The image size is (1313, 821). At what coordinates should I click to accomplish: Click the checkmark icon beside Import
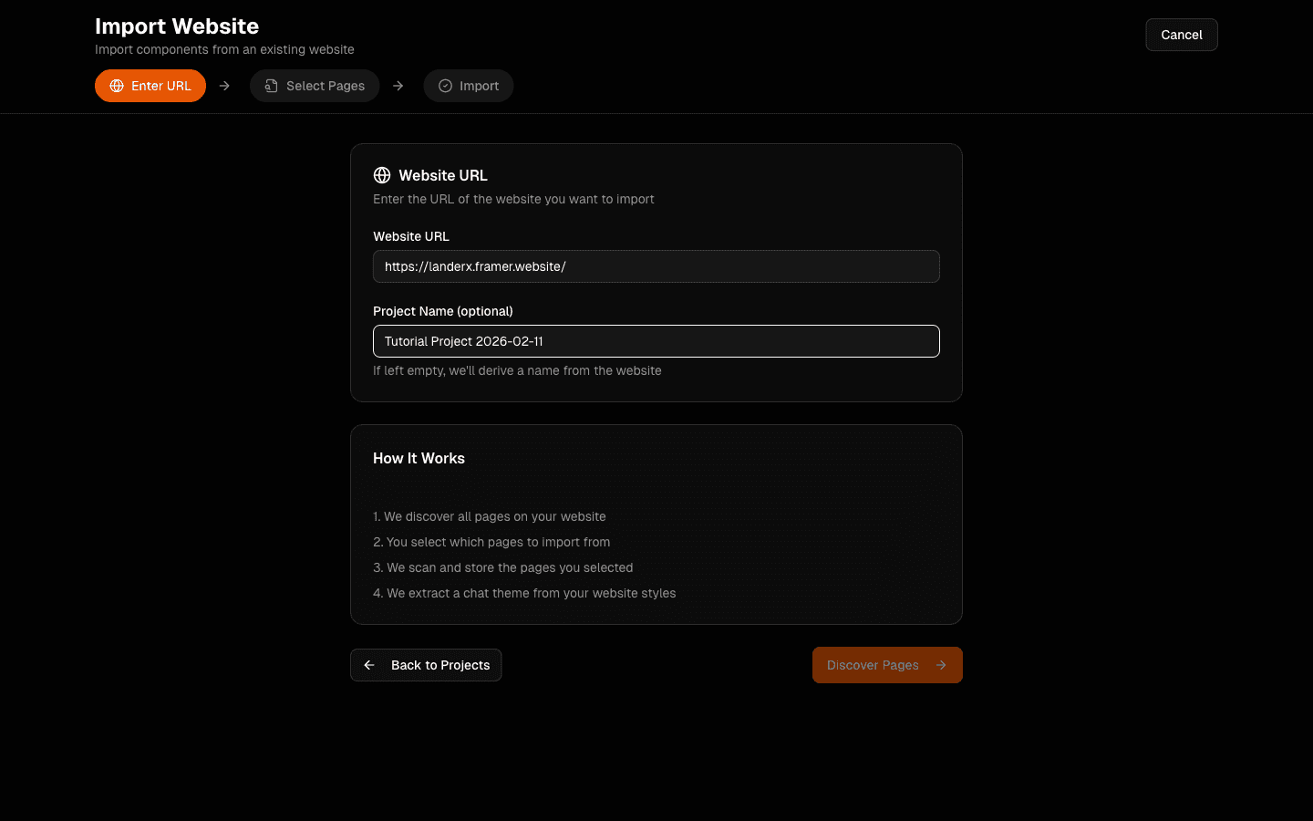click(x=444, y=85)
